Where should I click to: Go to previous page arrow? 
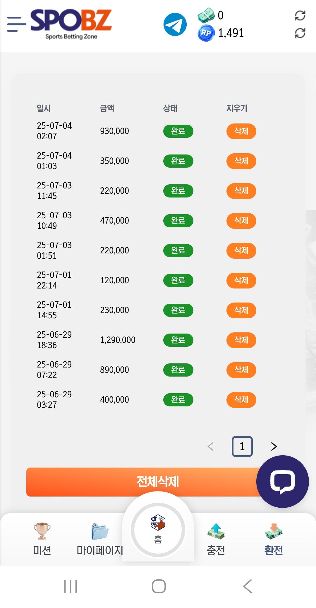[210, 446]
